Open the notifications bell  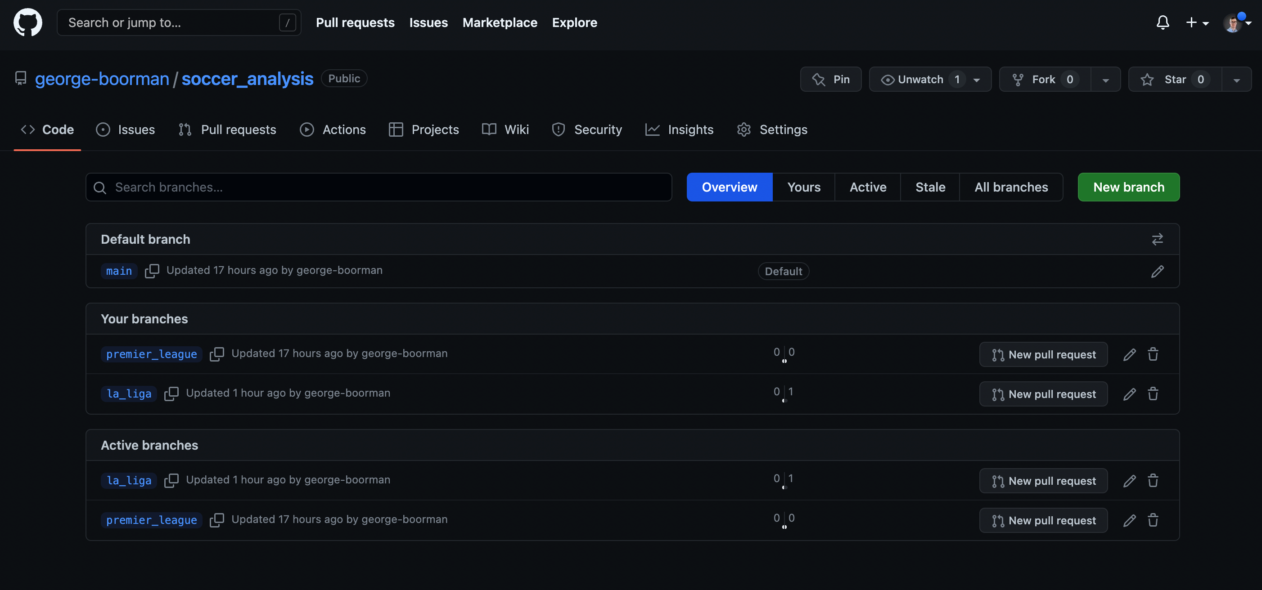tap(1163, 22)
